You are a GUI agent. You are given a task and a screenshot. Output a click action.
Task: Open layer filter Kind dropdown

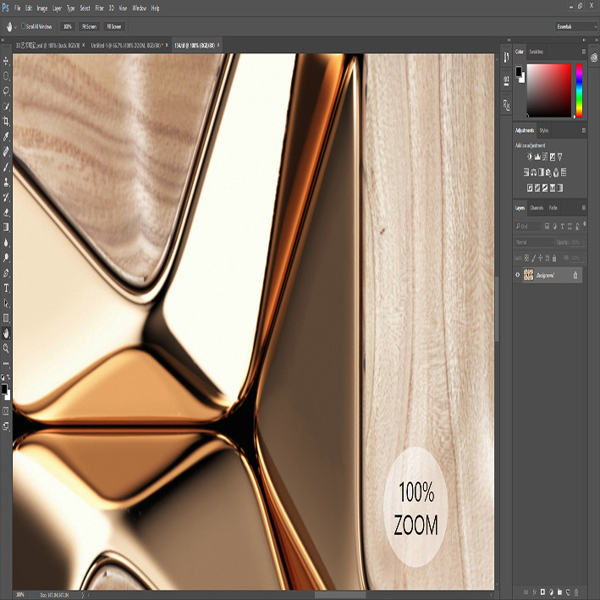coord(528,226)
